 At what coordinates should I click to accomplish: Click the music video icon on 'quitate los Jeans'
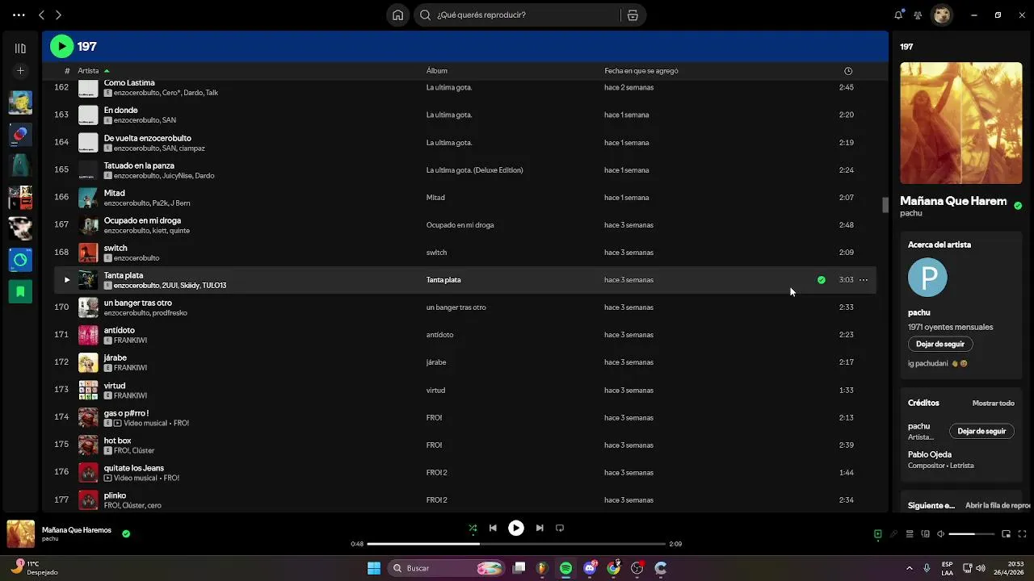[x=108, y=478]
